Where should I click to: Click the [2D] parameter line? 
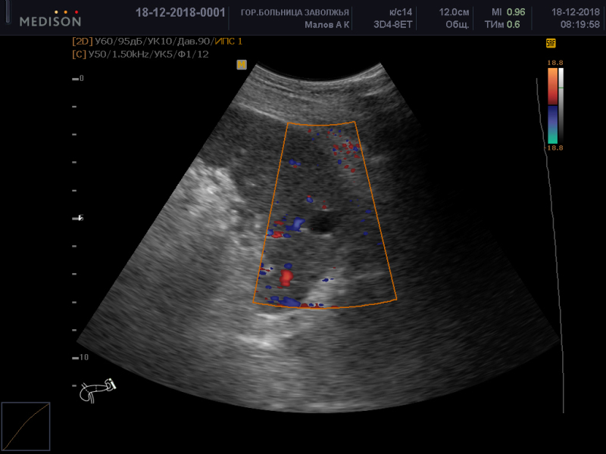(x=157, y=42)
